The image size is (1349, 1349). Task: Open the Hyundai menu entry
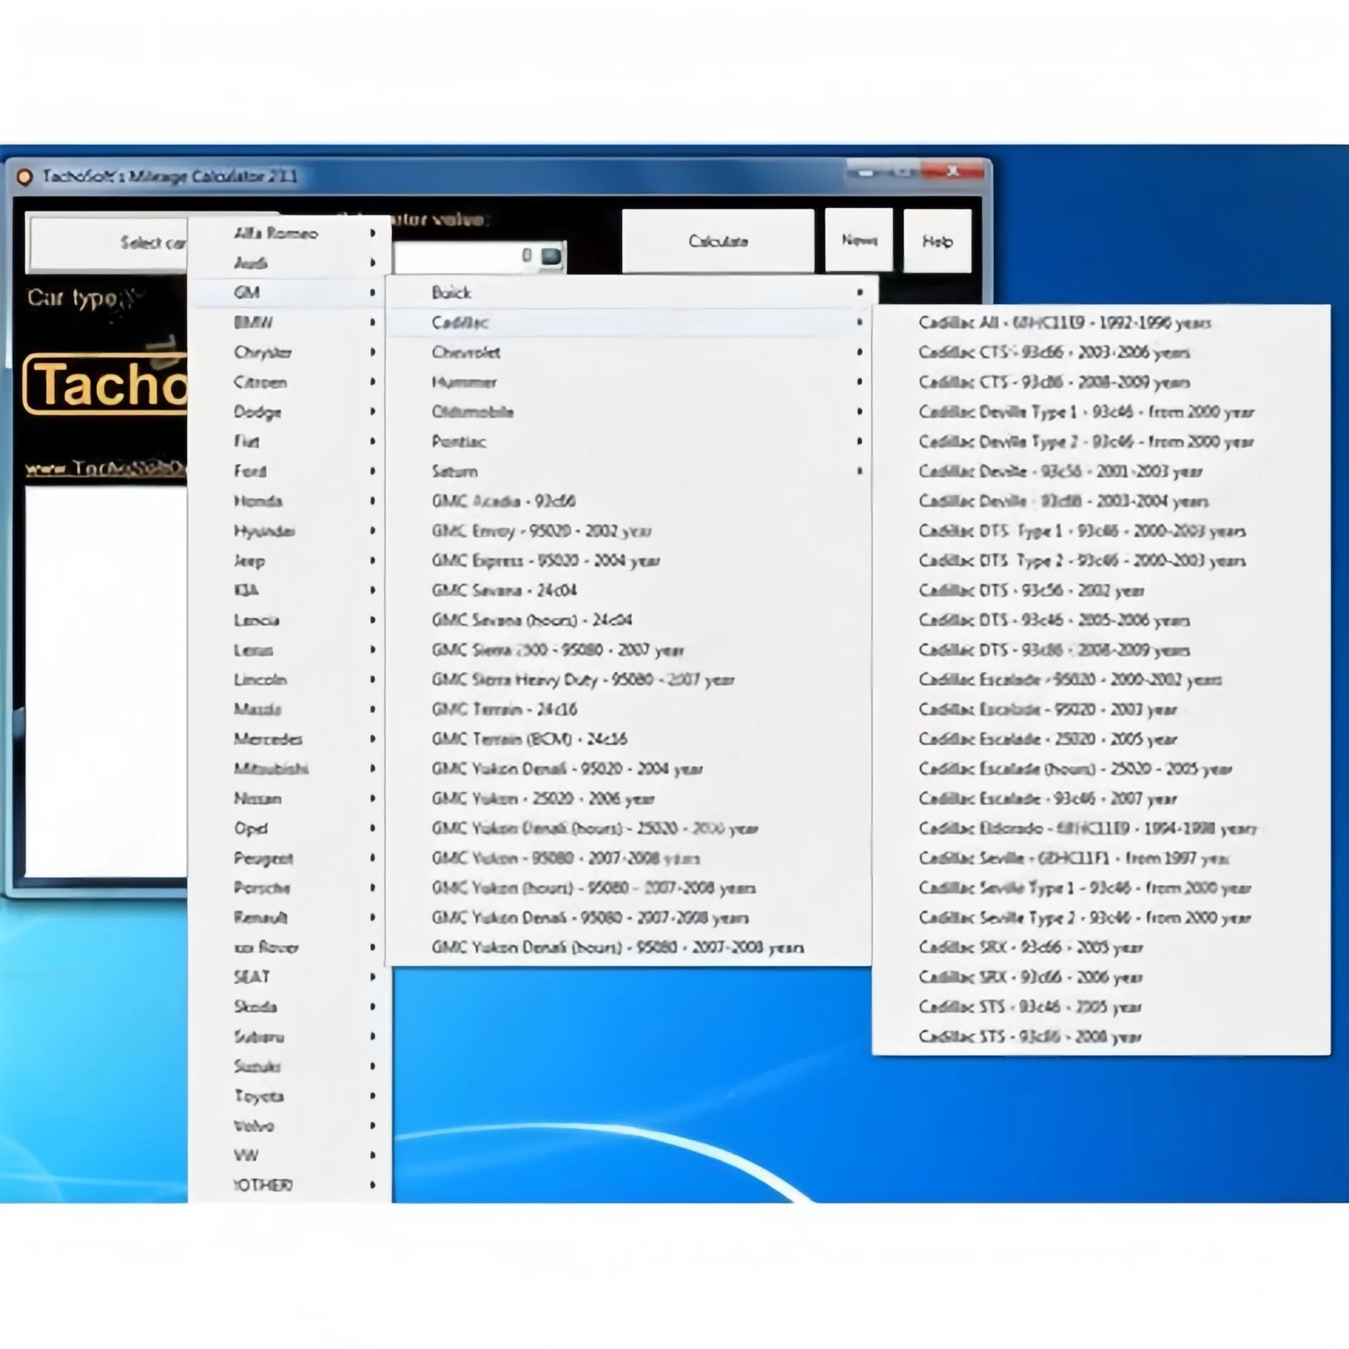290,531
